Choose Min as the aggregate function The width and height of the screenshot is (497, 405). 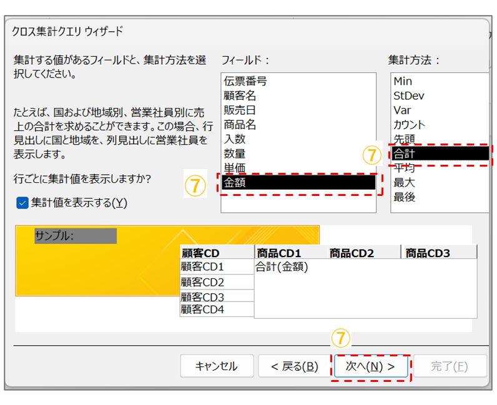pos(403,81)
